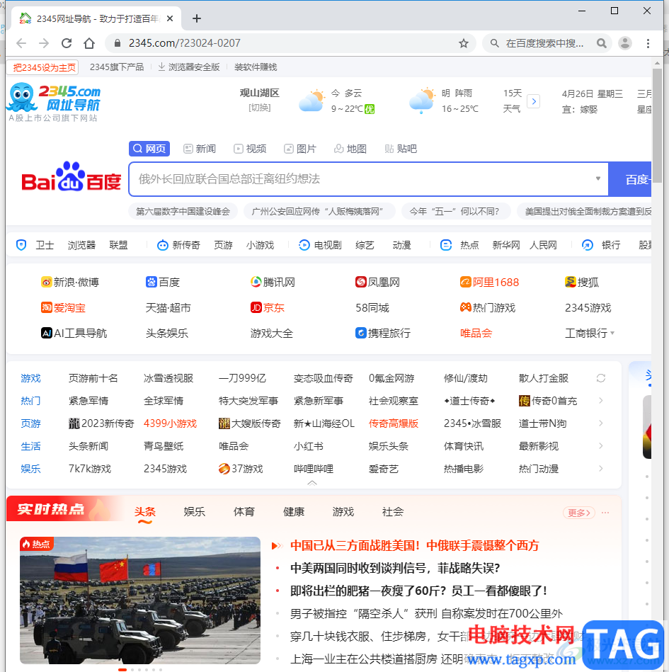Click the user profile avatar icon

coord(625,43)
